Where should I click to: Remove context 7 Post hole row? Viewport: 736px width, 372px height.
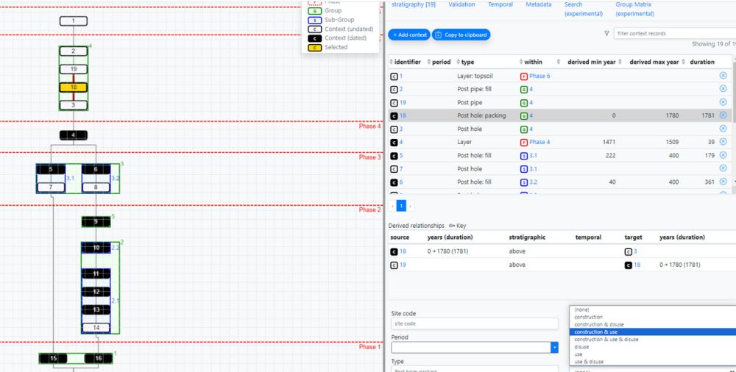pos(723,168)
